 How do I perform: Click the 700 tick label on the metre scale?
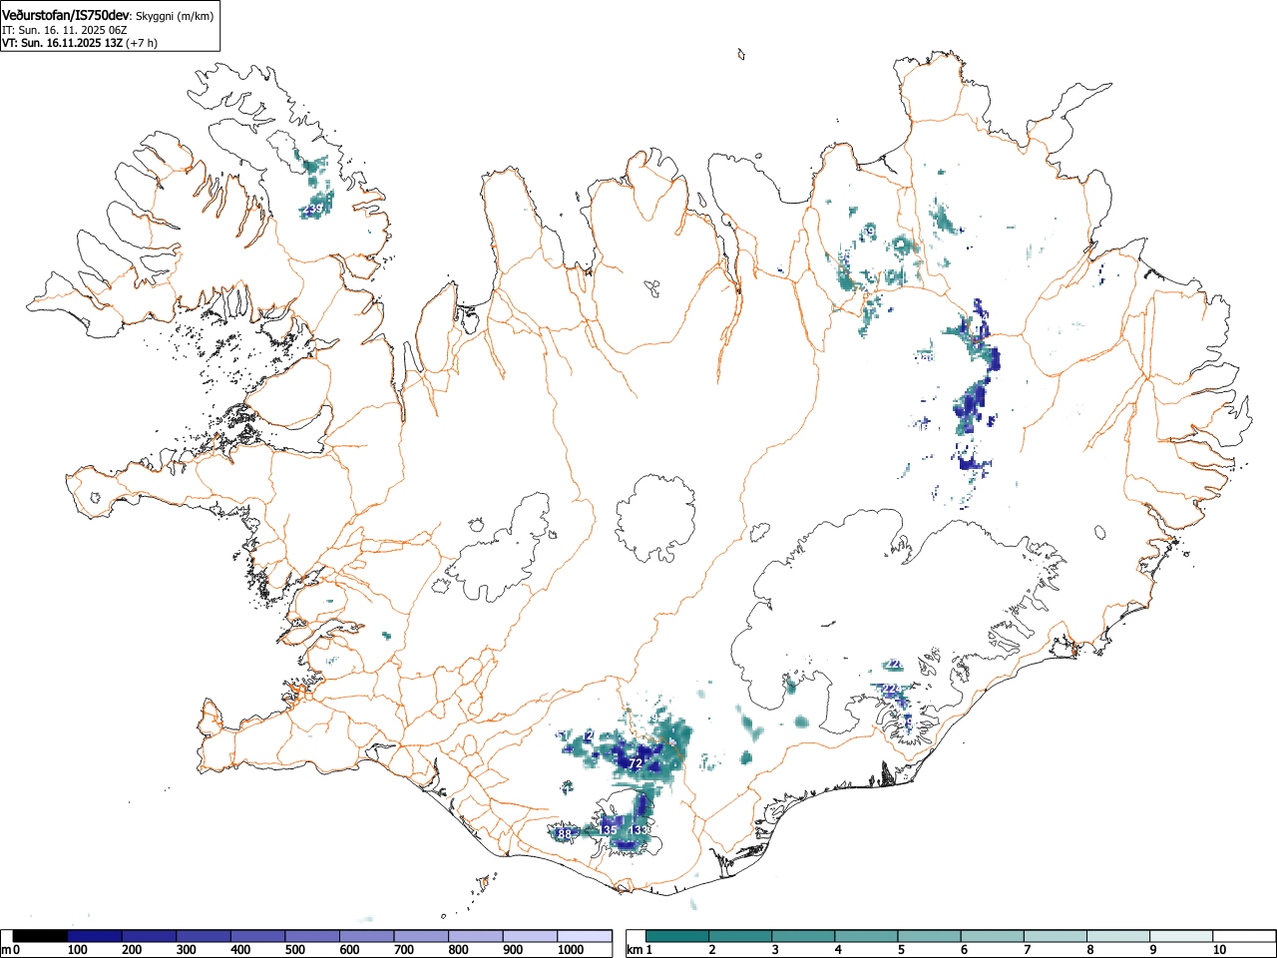tap(403, 951)
